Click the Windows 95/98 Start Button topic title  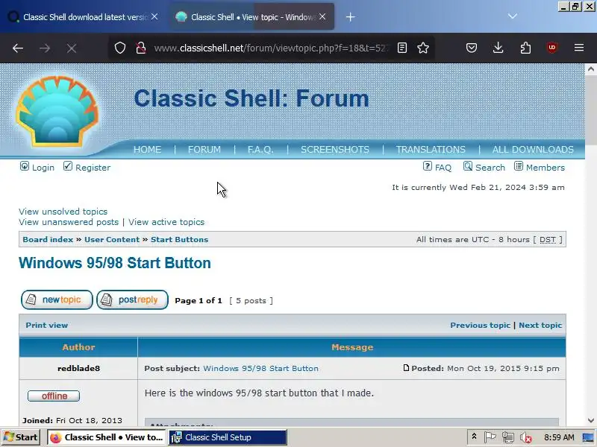click(115, 263)
